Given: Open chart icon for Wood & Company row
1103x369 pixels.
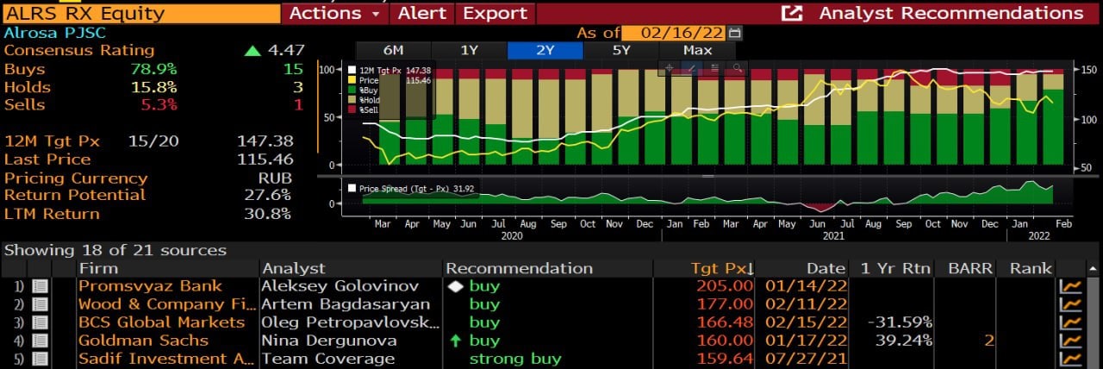Looking at the screenshot, I should click(1071, 304).
